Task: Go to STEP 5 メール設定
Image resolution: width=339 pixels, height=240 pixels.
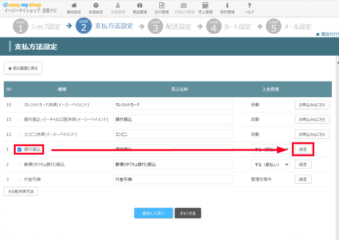Action: (289, 27)
